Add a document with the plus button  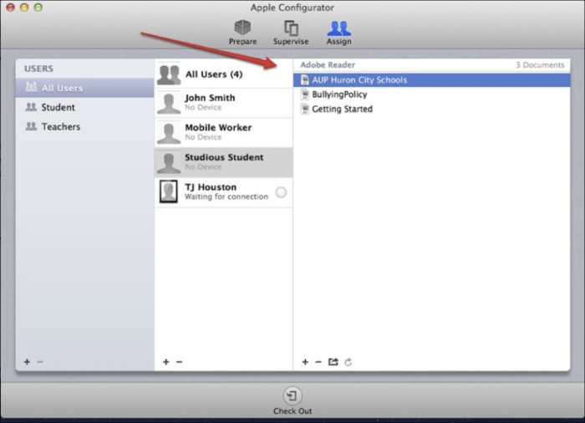(305, 362)
